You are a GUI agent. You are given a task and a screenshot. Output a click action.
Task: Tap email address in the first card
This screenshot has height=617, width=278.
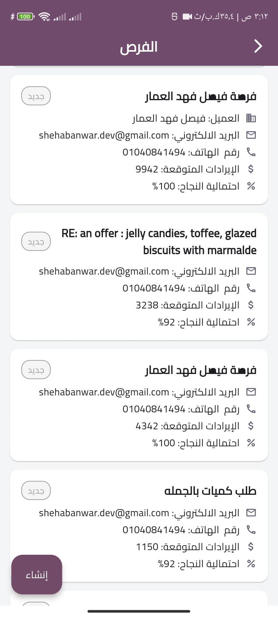104,135
